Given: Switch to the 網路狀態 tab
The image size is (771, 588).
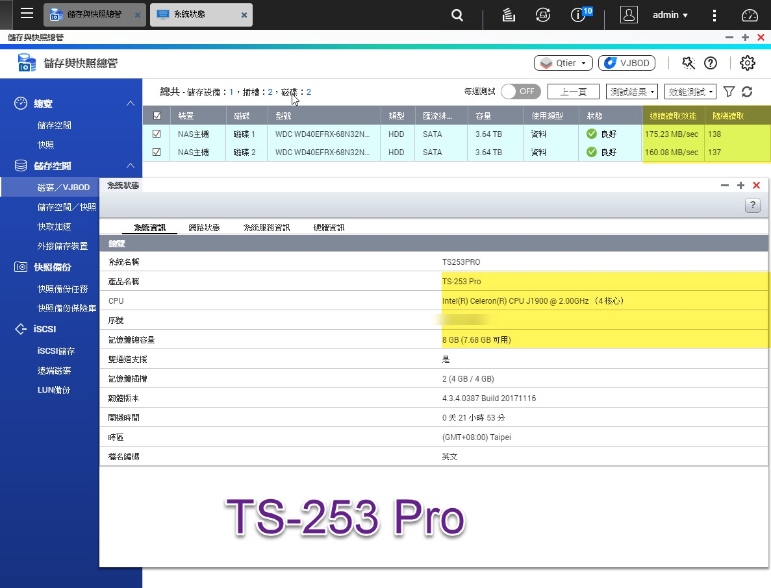Looking at the screenshot, I should [204, 227].
